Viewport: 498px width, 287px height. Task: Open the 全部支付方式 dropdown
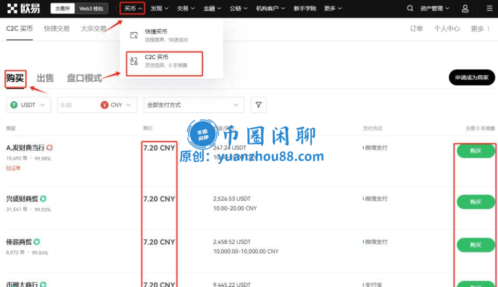click(194, 105)
